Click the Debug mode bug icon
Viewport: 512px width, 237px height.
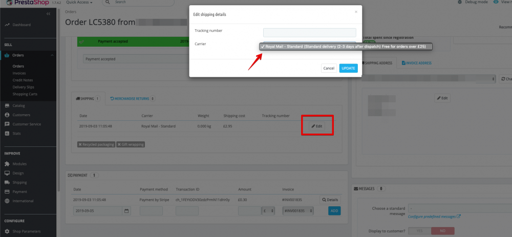(x=460, y=2)
